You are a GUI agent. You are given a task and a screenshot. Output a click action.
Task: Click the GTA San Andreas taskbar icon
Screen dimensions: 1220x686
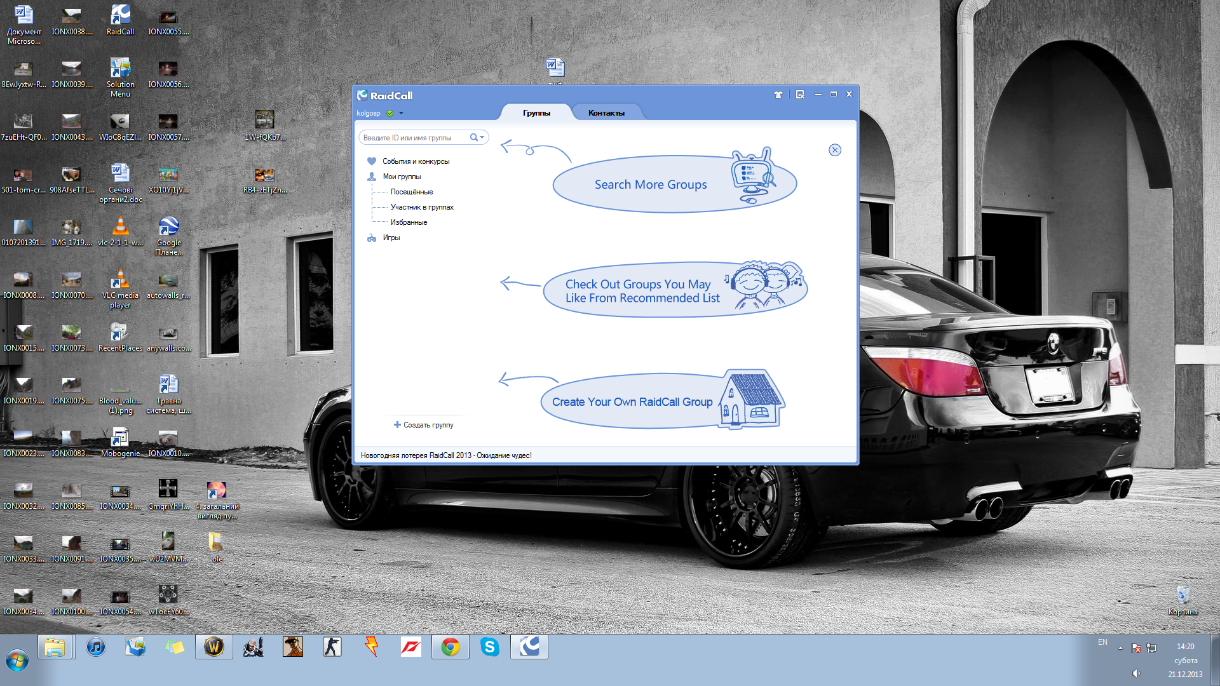293,647
